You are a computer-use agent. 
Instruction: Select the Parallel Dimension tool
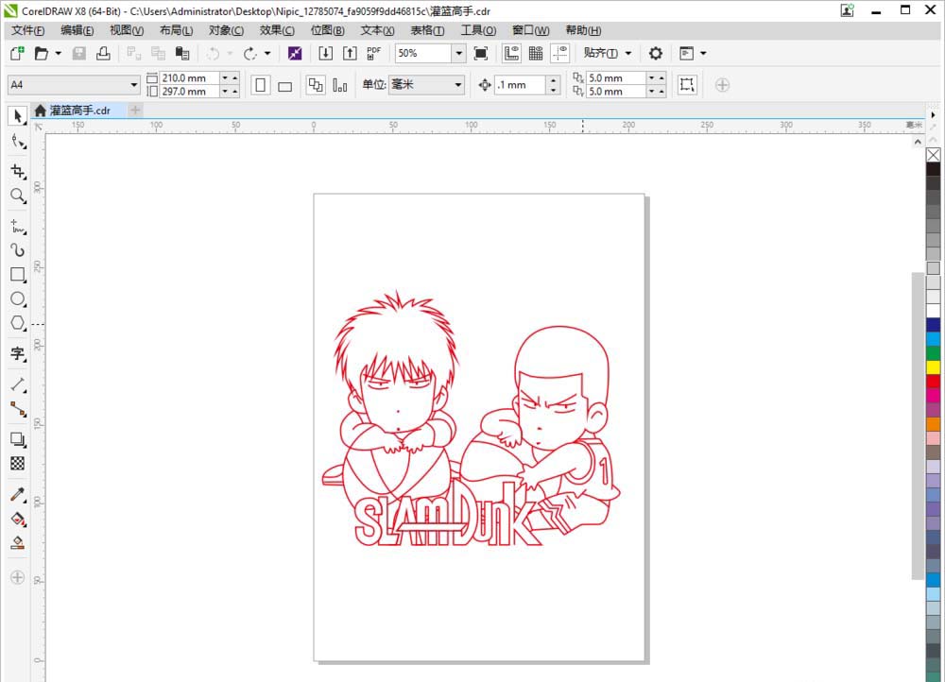click(17, 384)
